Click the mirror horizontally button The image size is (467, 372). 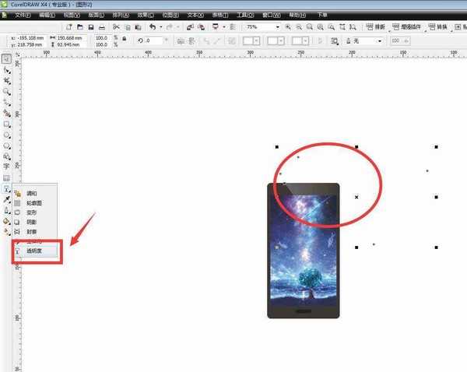(181, 40)
